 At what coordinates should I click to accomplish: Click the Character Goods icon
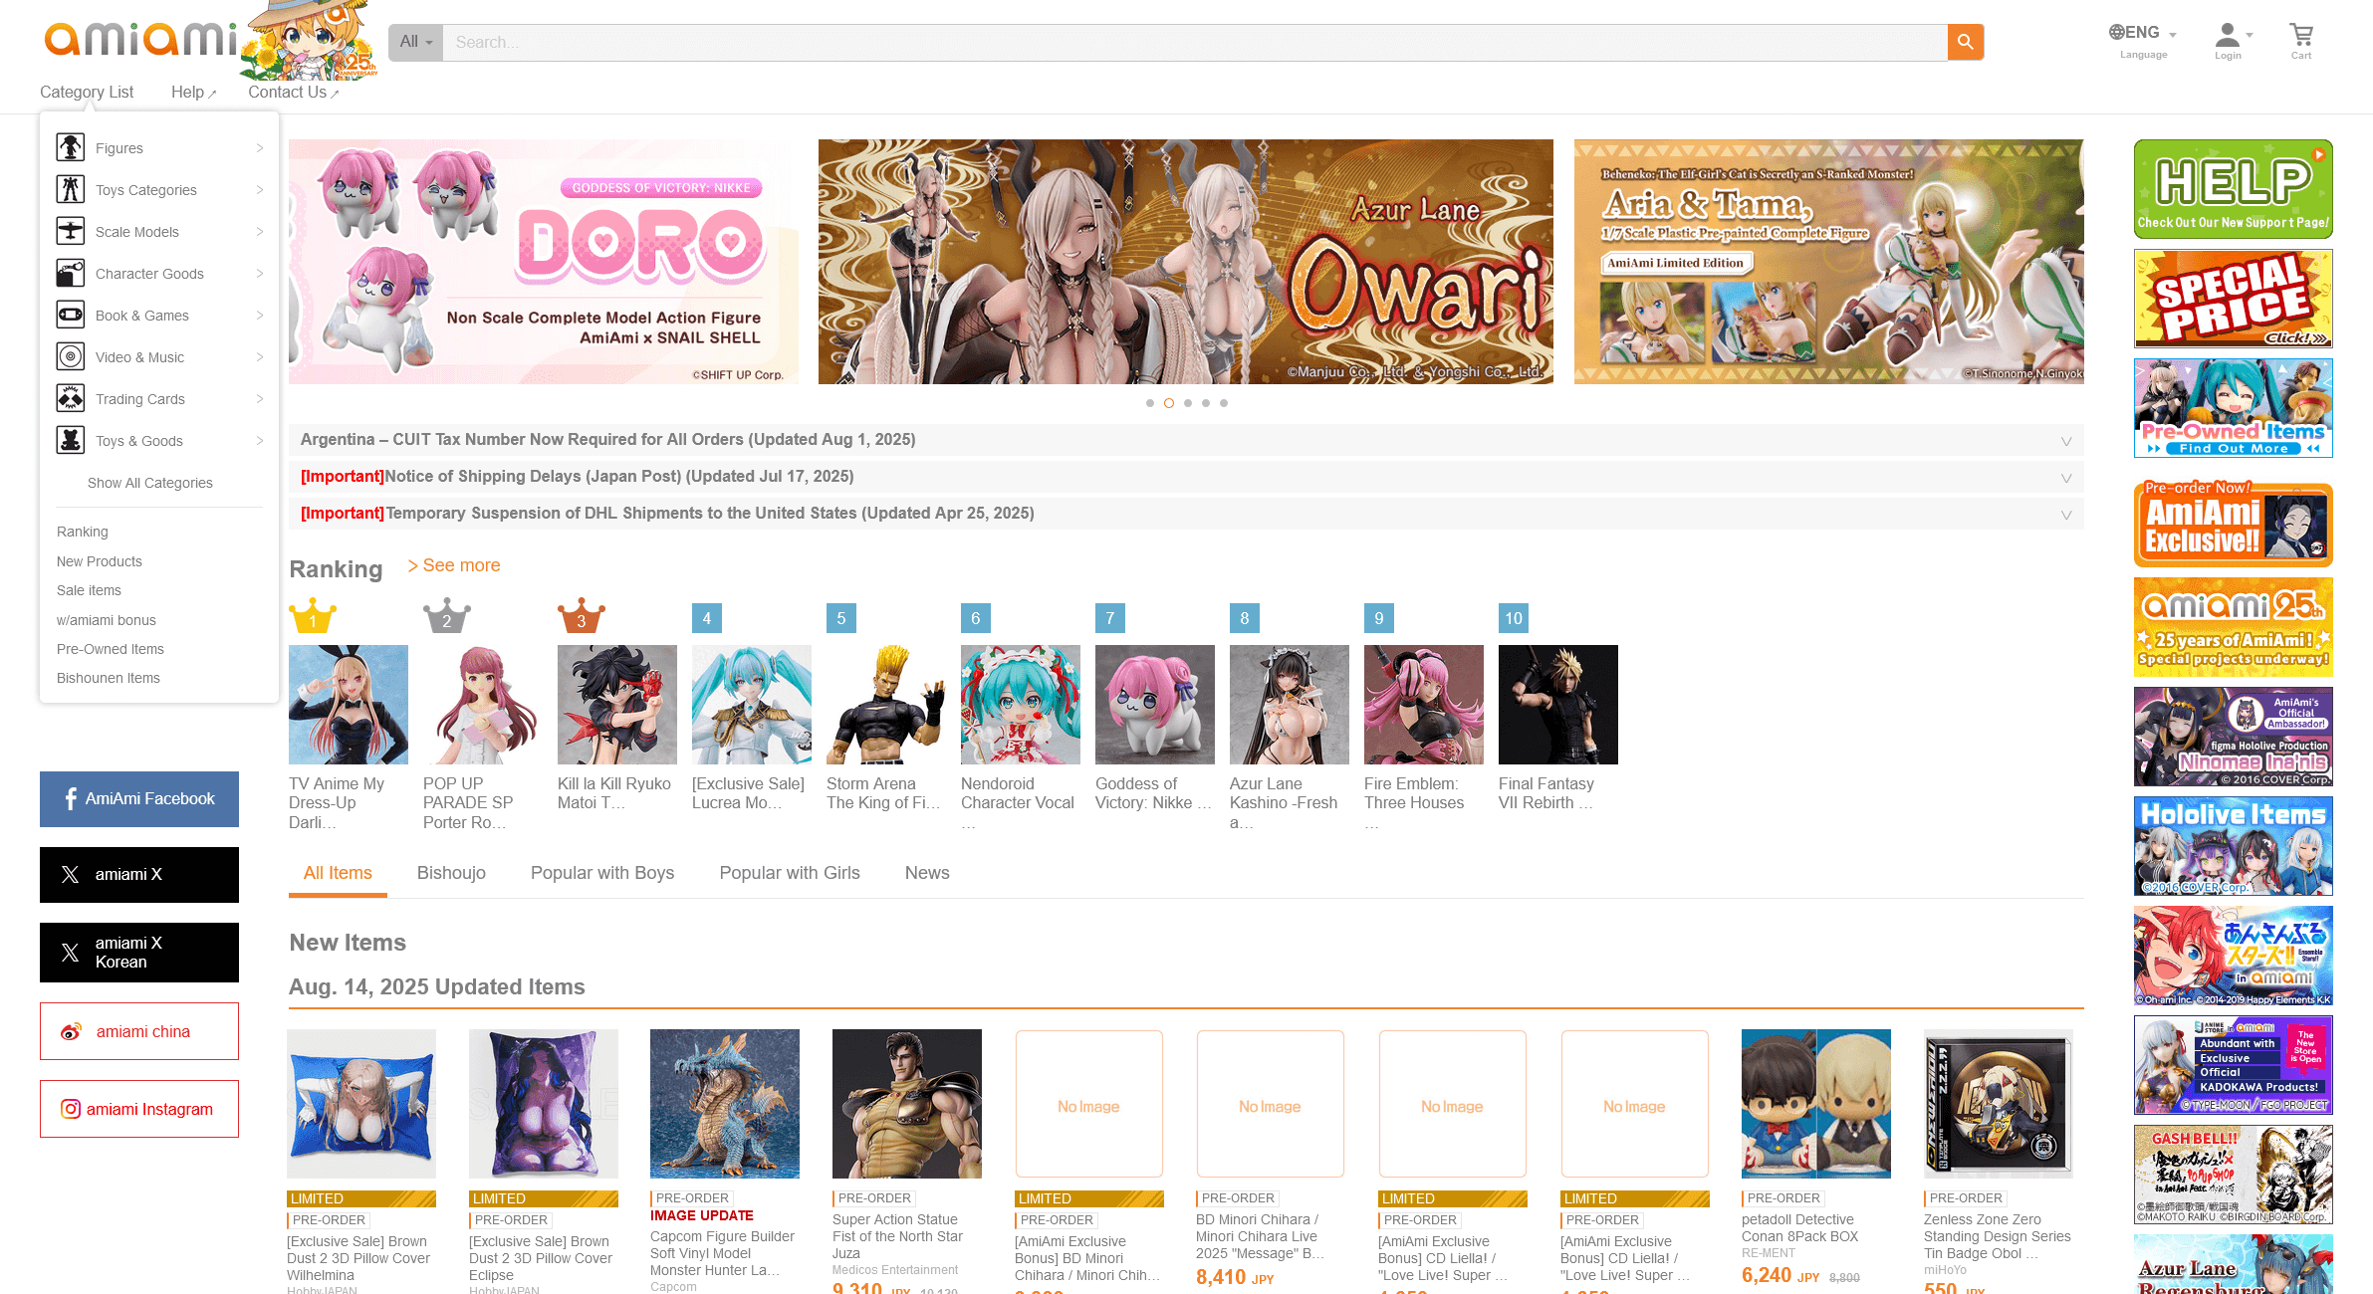[x=71, y=273]
